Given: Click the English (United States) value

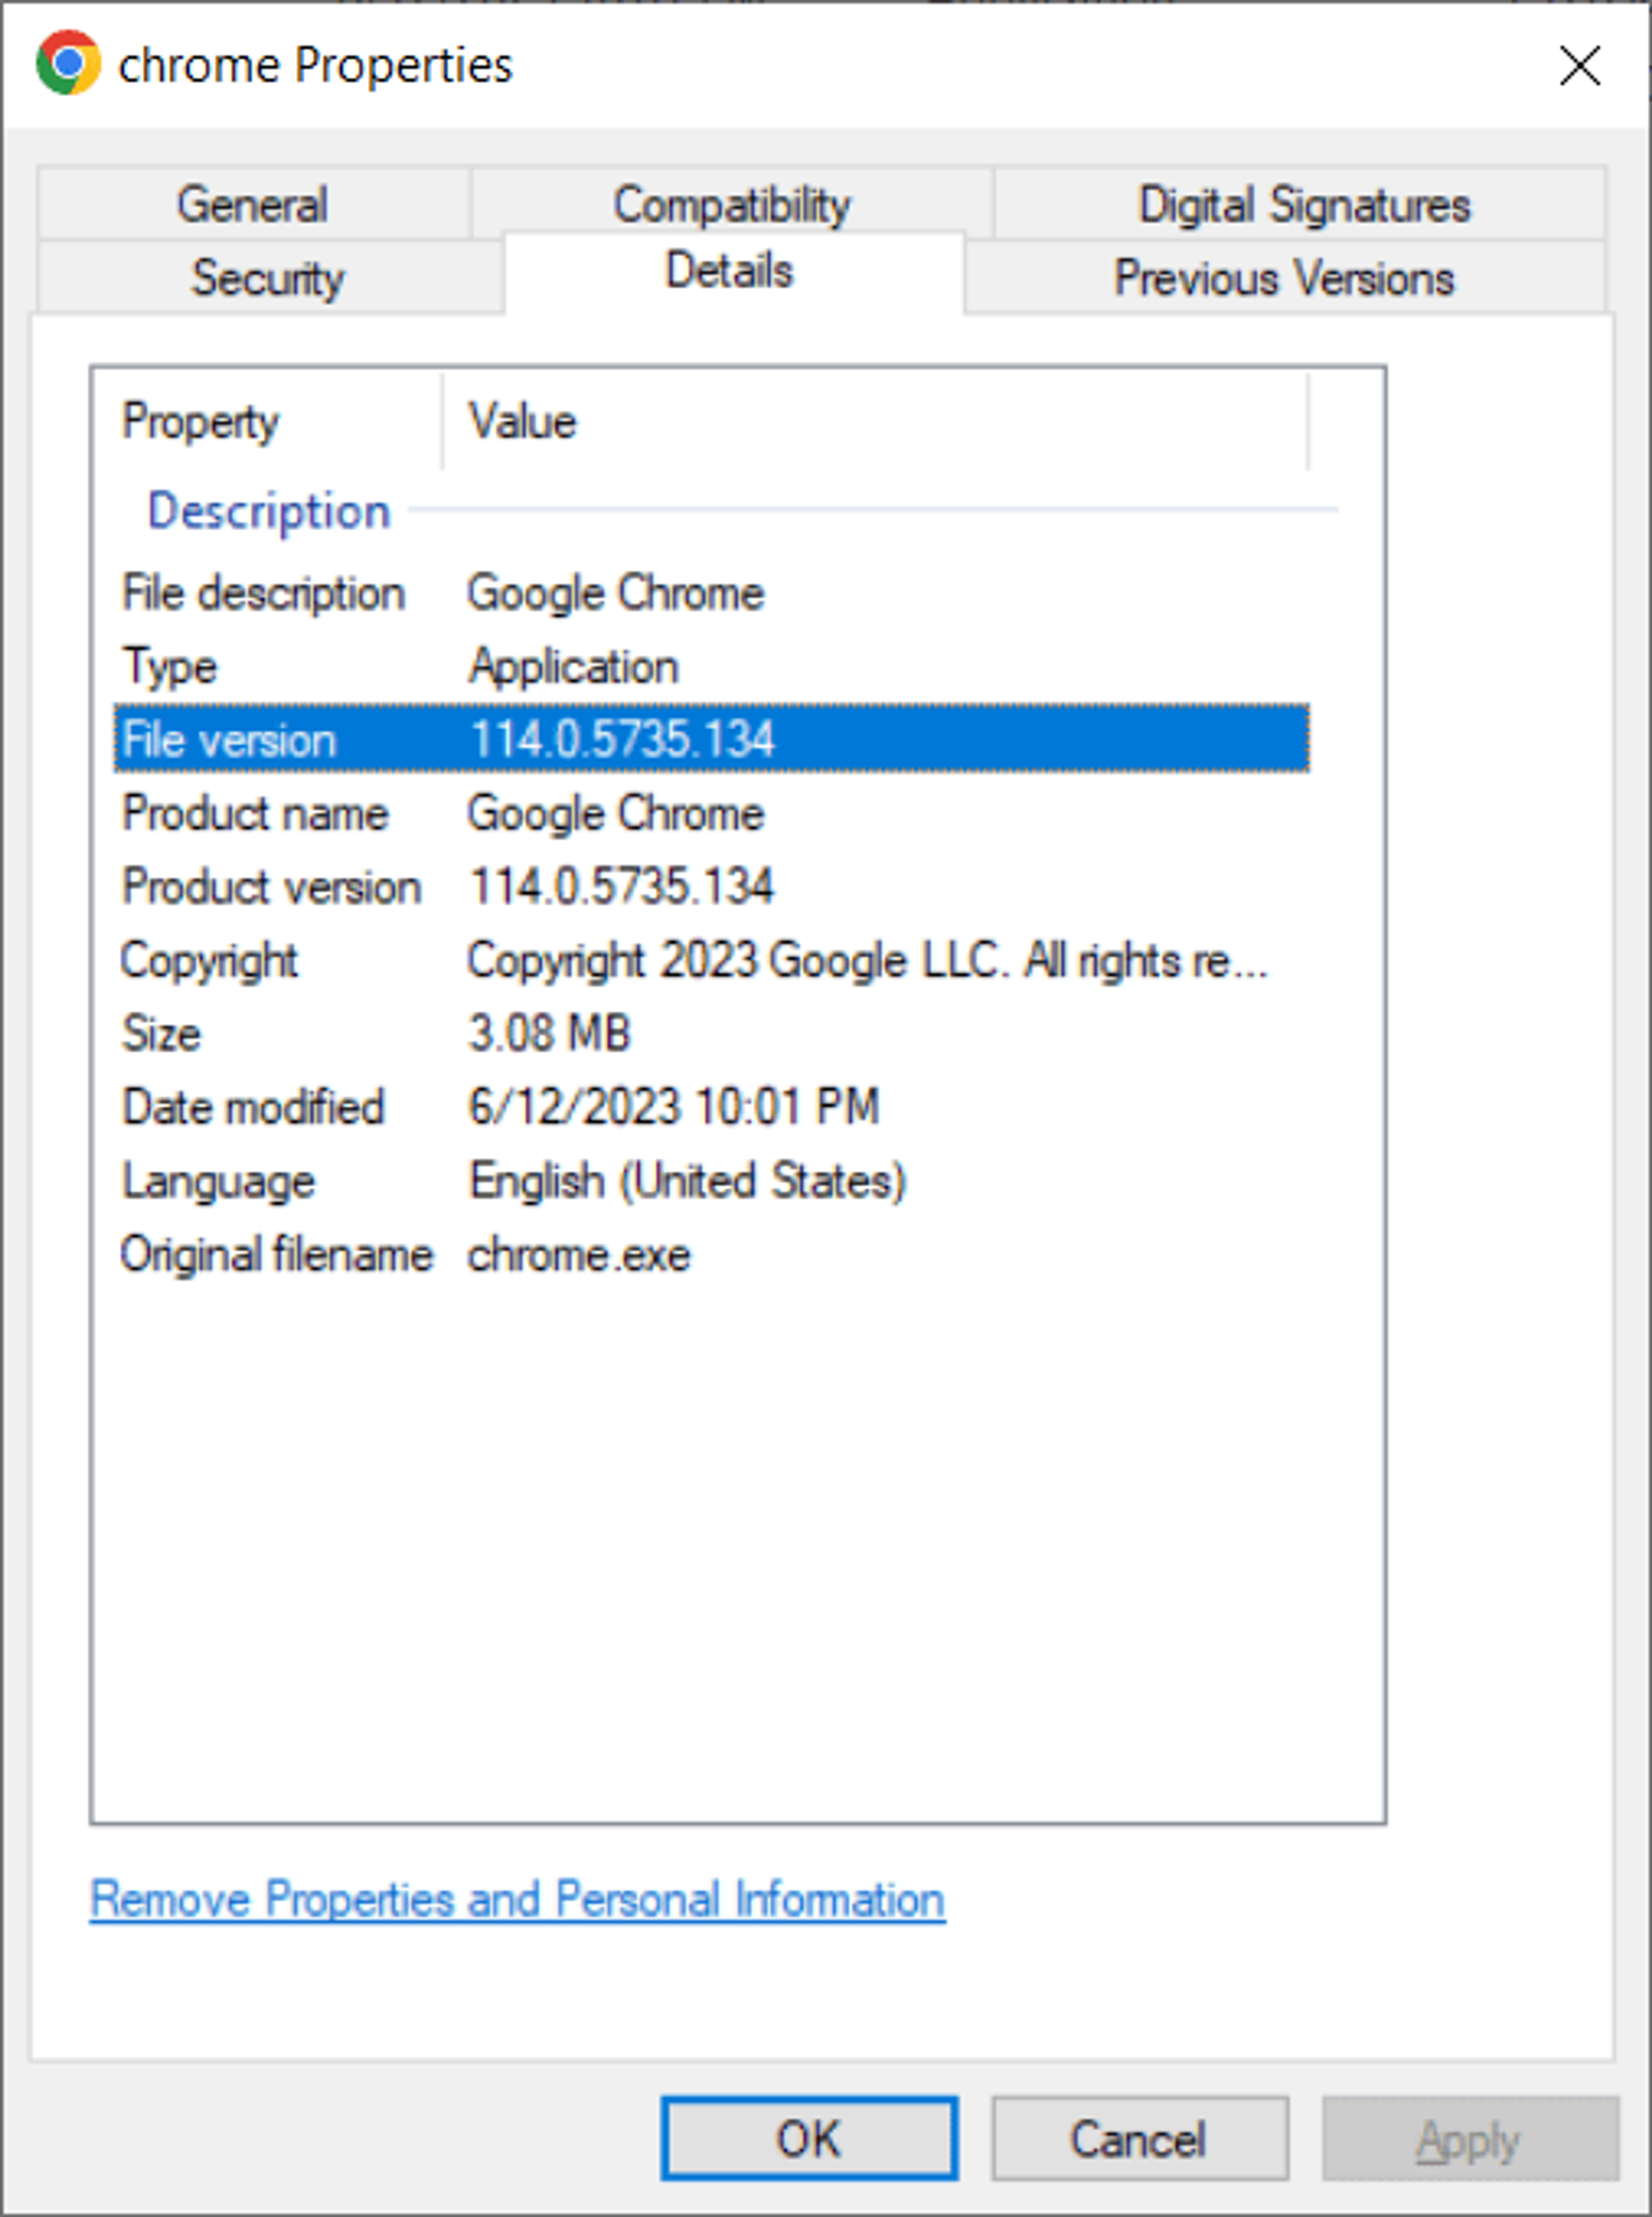Looking at the screenshot, I should coord(688,1181).
